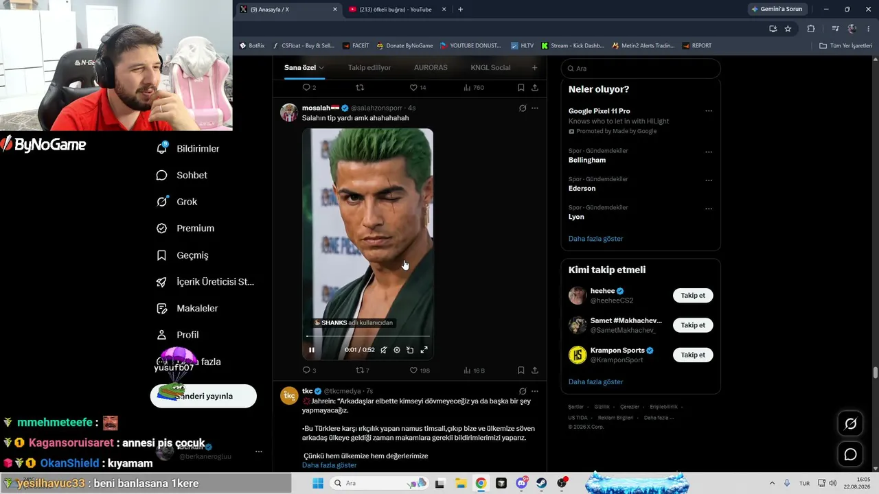Repost the top post above mosalah's
The height and width of the screenshot is (494, 879).
click(359, 88)
